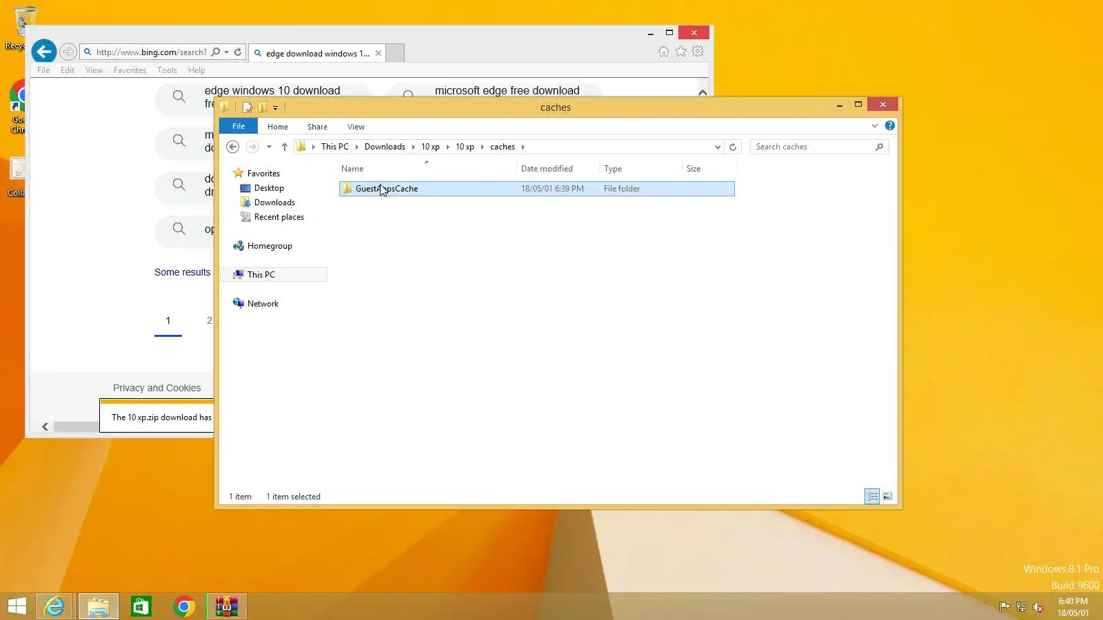Click 'Downloads' in the breadcrumb path
This screenshot has width=1103, height=620.
tap(385, 147)
